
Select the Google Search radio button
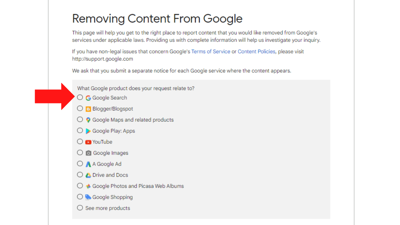point(80,97)
